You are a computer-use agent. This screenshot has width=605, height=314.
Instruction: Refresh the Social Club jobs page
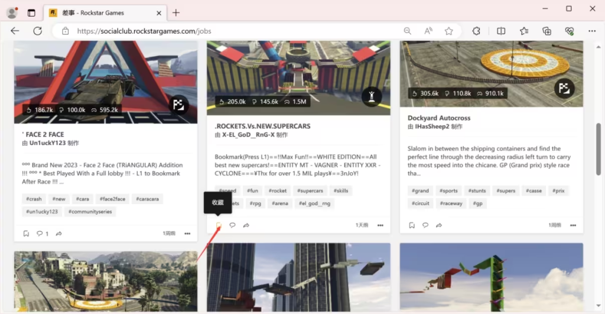(x=37, y=31)
